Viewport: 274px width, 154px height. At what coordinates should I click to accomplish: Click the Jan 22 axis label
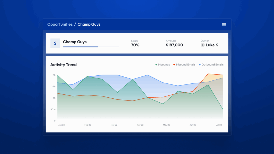(x=61, y=125)
